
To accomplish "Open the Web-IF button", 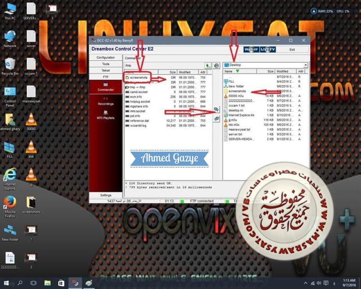I will [x=251, y=49].
